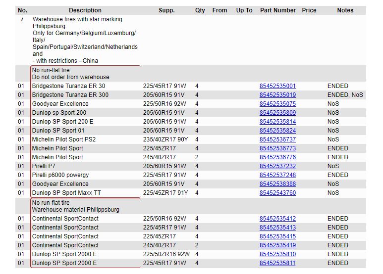Click the Qty column header
The width and height of the screenshot is (383, 274).
point(200,10)
